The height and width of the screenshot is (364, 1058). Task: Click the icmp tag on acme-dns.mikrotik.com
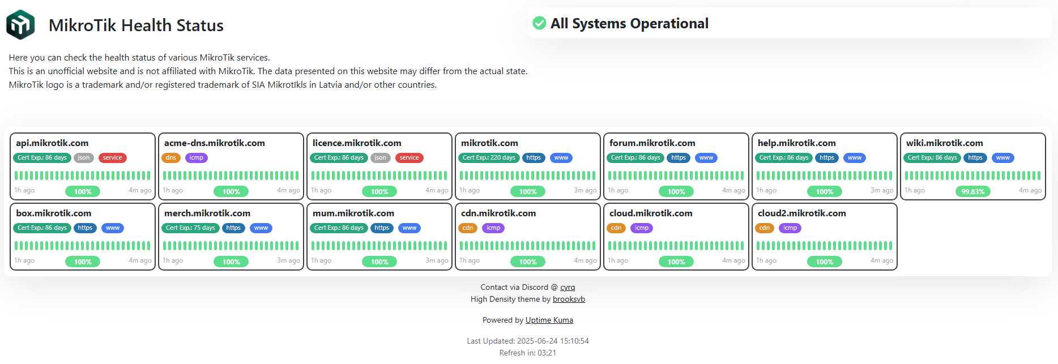[x=197, y=158]
